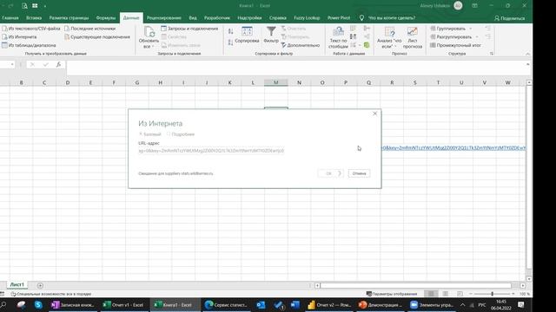Screen dimensions: 556x312
Task: Open OneNote notebook from taskbar
Action: point(73,304)
